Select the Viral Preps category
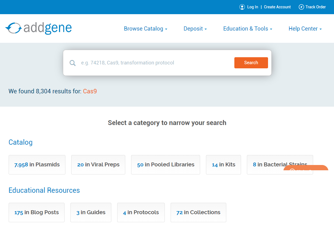Image resolution: width=334 pixels, height=250 pixels. tap(98, 165)
